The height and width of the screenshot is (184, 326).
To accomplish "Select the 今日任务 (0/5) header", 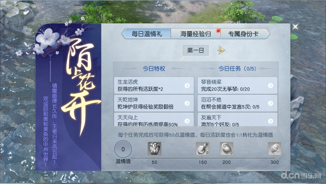I will click(237, 69).
